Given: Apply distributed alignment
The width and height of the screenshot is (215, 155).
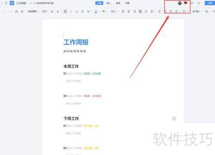Looking at the screenshot, I should (x=146, y=12).
